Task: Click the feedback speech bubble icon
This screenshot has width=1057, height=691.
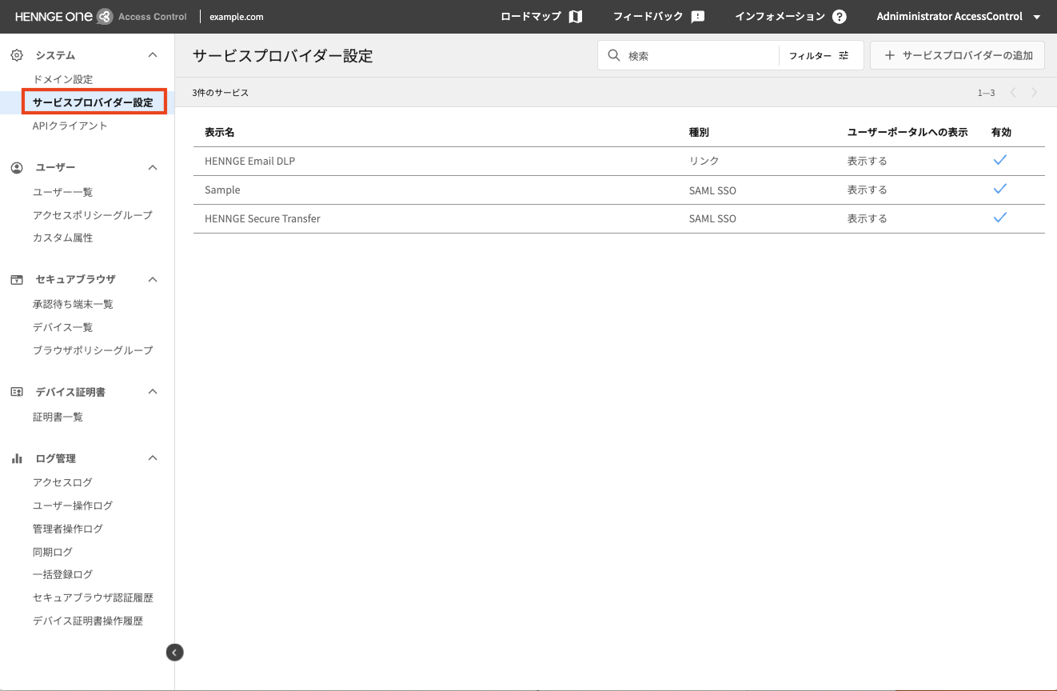Action: (x=697, y=17)
